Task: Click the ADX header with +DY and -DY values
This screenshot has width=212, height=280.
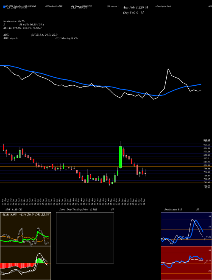Action: click(x=25, y=214)
